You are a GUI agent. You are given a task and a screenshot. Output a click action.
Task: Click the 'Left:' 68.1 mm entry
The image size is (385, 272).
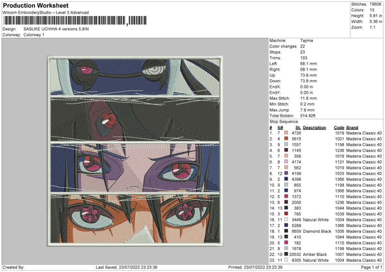click(x=293, y=64)
